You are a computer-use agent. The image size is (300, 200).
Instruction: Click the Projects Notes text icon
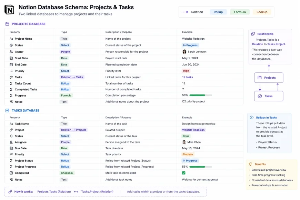click(11, 102)
